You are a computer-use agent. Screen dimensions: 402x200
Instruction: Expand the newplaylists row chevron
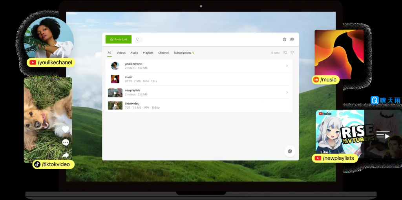(287, 92)
